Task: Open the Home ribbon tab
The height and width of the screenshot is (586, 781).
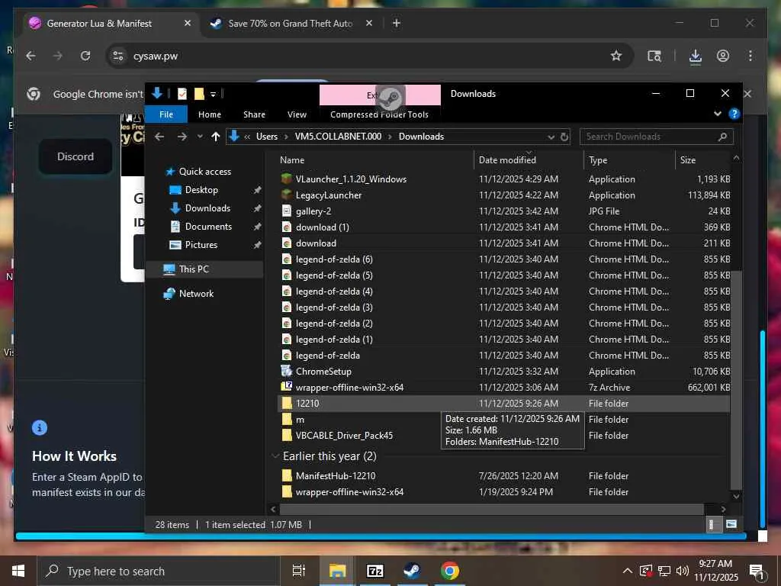Action: tap(209, 114)
